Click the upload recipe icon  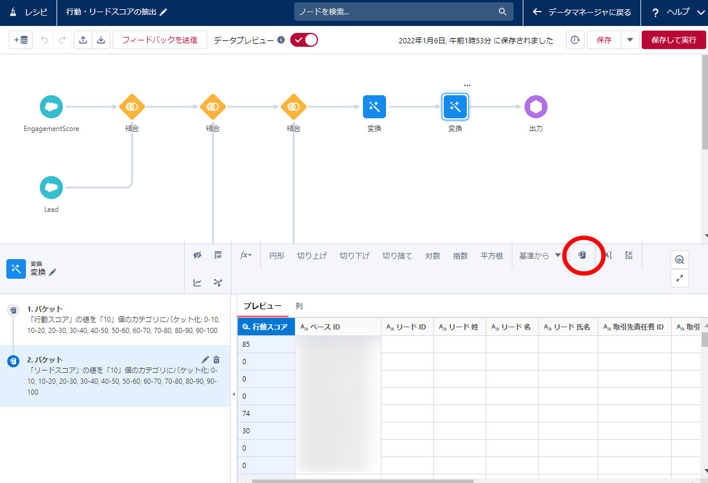click(x=83, y=40)
